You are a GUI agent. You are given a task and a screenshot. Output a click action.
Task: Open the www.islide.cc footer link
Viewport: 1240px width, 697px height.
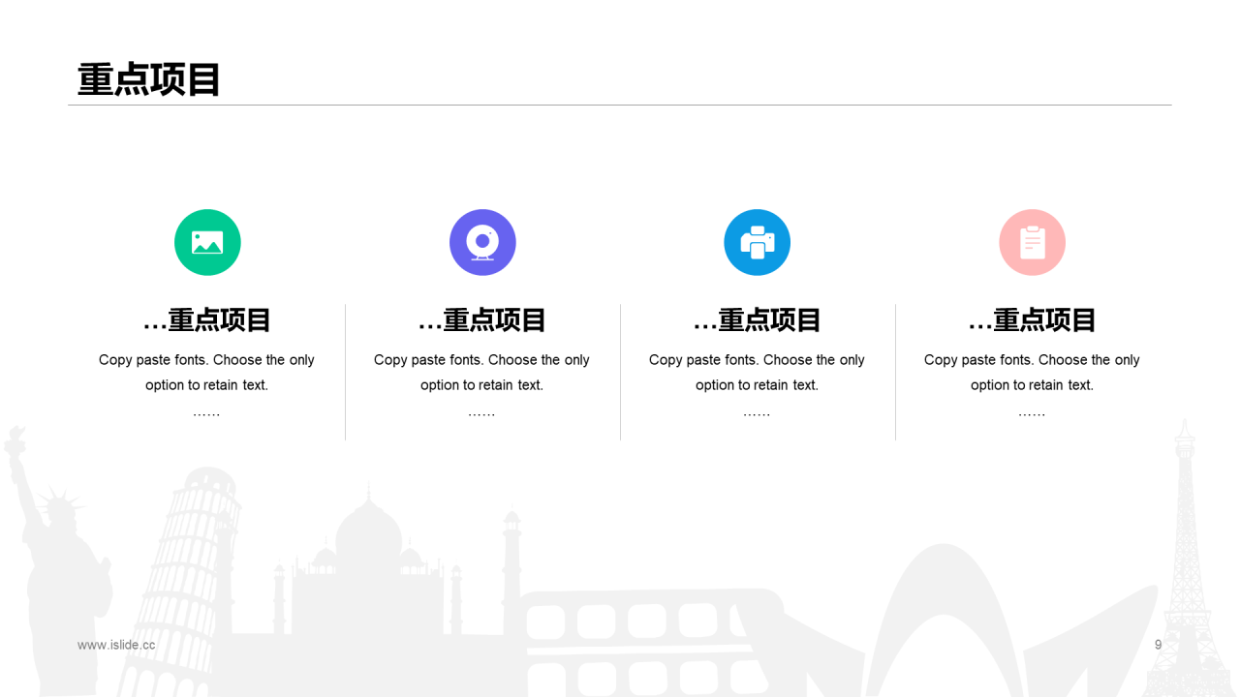(116, 645)
